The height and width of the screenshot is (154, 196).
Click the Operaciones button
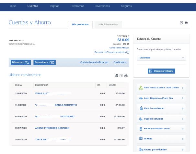coord(44,62)
